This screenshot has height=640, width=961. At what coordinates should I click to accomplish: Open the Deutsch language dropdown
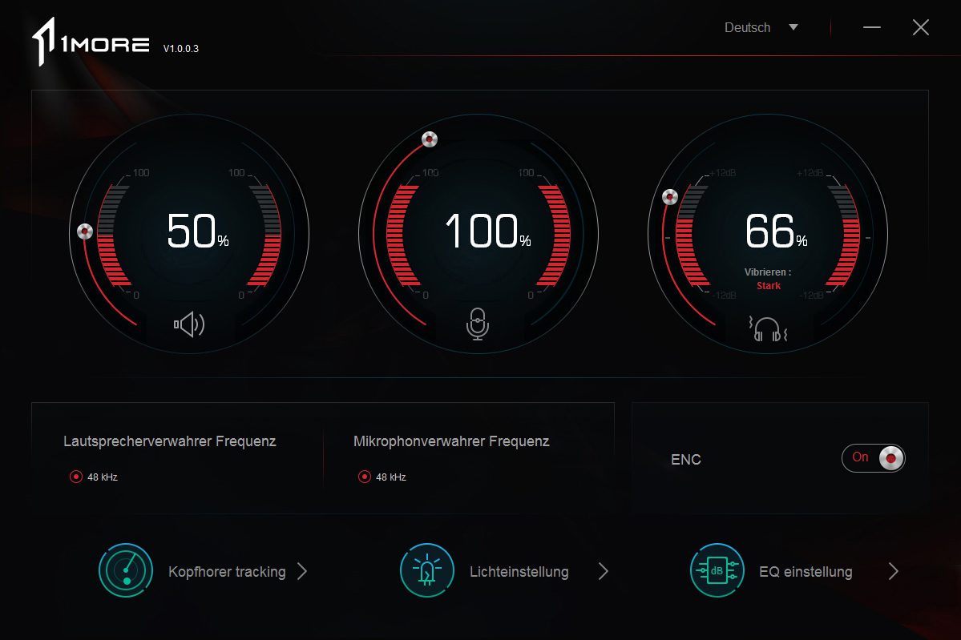click(761, 27)
